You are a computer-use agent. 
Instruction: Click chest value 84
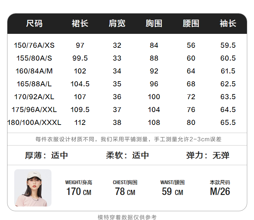click(x=154, y=45)
